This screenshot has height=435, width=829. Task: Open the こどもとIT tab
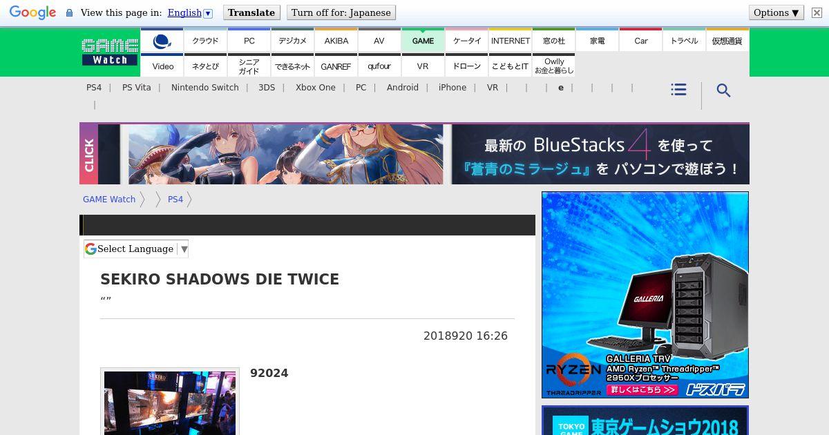[x=510, y=66]
